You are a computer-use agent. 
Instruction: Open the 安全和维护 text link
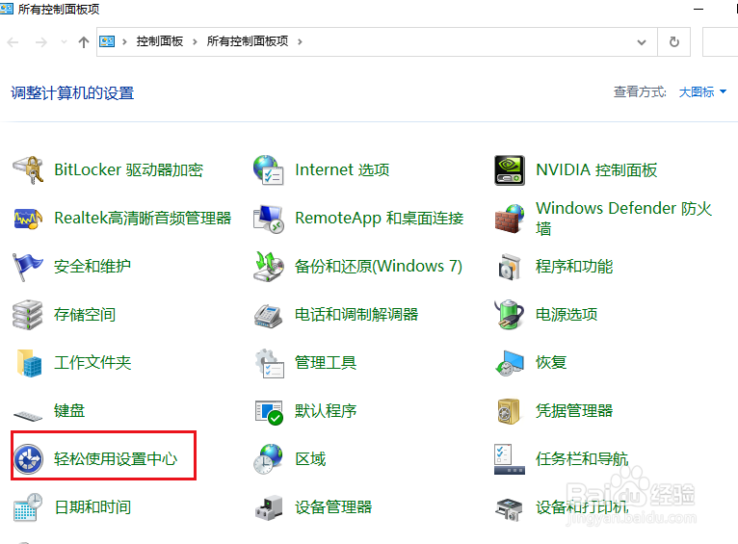(92, 267)
